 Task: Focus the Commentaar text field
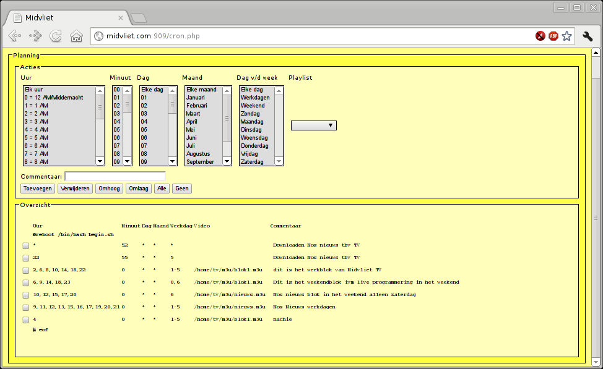tap(115, 177)
